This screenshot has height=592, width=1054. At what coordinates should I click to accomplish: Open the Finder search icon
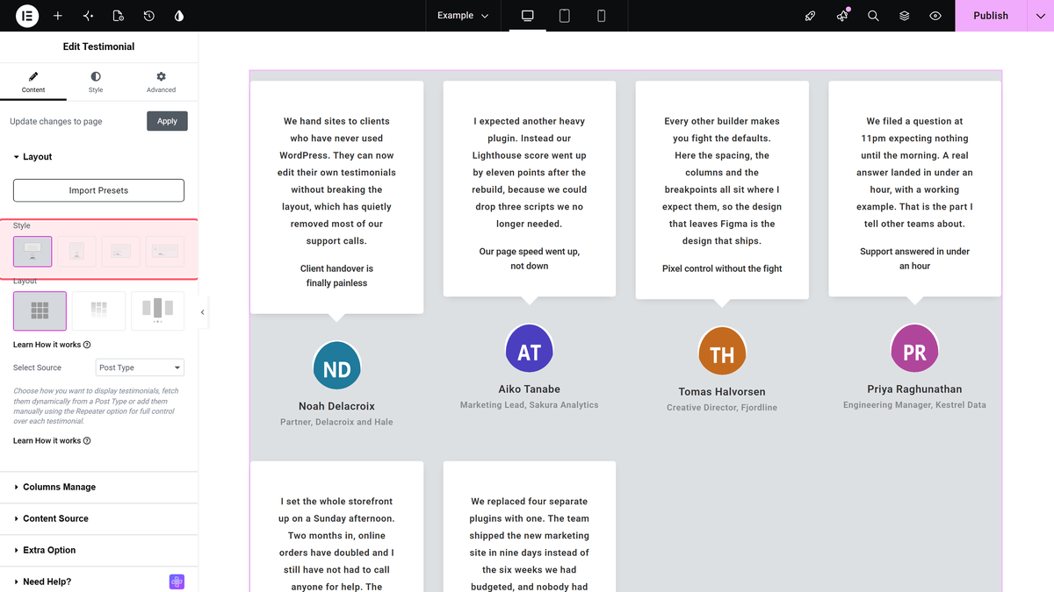[873, 16]
